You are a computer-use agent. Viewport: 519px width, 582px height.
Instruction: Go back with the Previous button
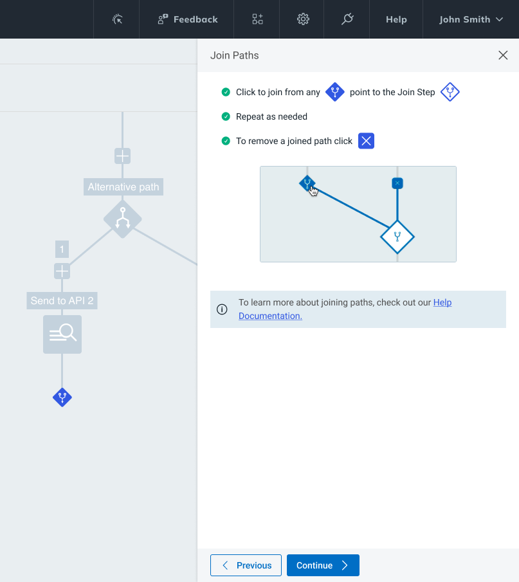246,565
